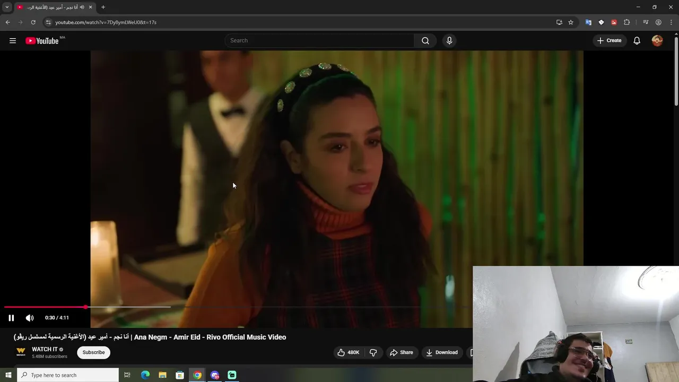This screenshot has height=382, width=679.
Task: View site information icon in address bar
Action: click(x=48, y=22)
